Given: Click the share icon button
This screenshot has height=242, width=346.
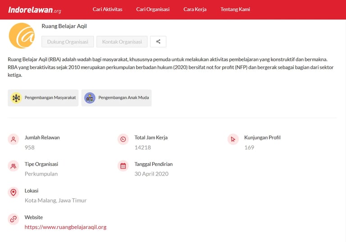Looking at the screenshot, I should click(158, 42).
